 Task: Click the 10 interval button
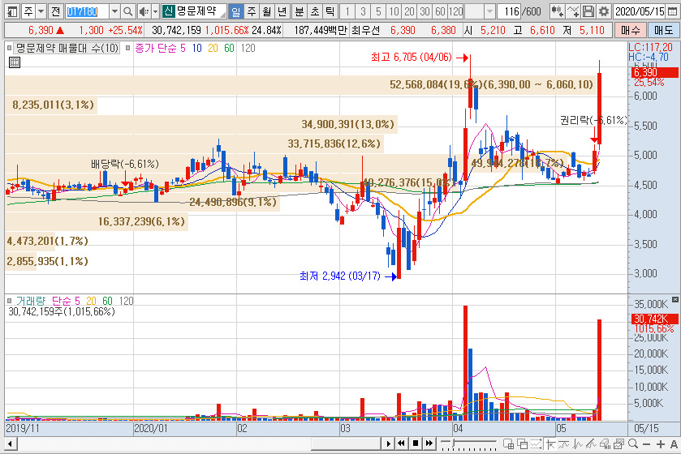point(394,11)
